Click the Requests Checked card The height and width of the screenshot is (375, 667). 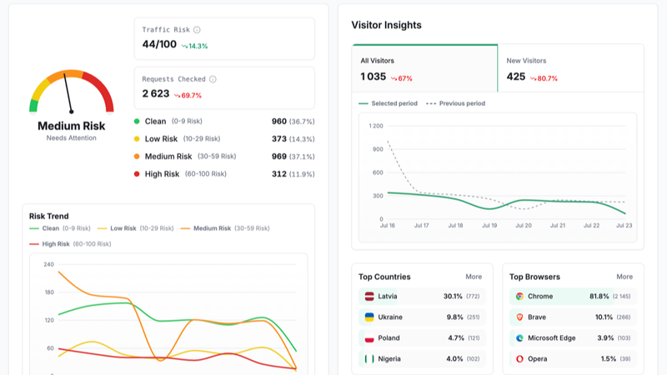click(224, 88)
